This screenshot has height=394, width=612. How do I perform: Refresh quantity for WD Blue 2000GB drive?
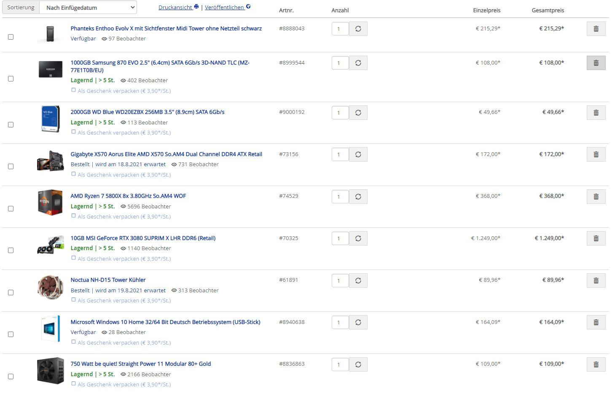click(x=358, y=113)
